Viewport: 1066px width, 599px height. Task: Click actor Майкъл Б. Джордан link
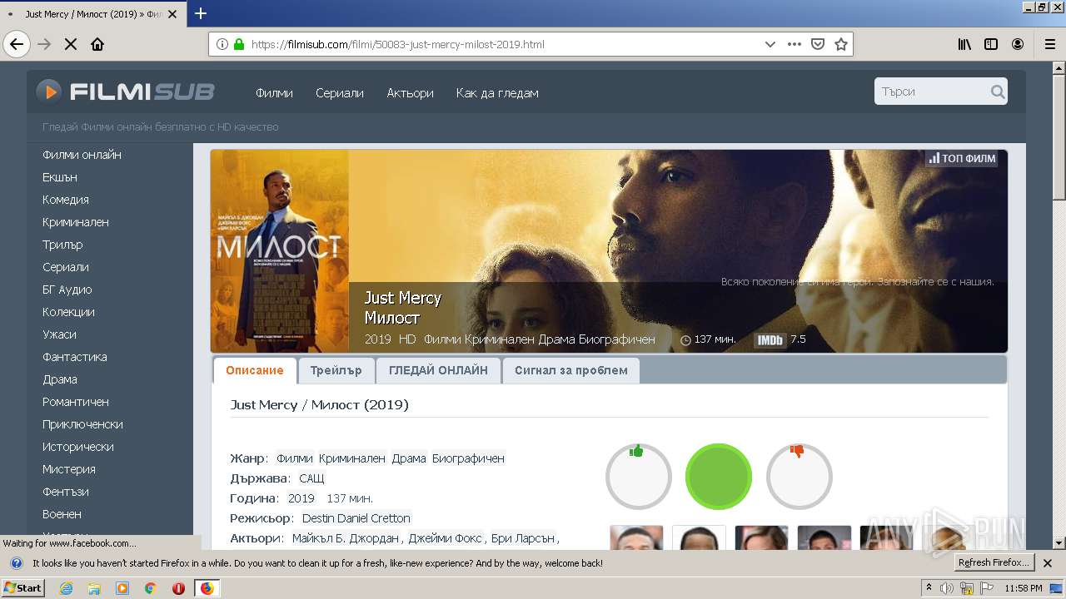pyautogui.click(x=346, y=538)
